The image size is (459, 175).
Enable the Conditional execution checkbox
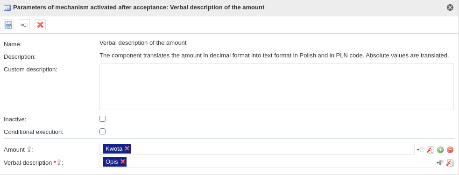pos(102,131)
